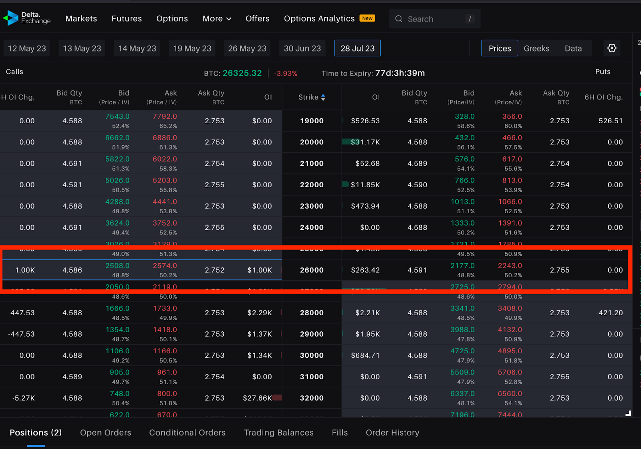This screenshot has width=641, height=449.
Task: Click the Delta Exchange logo
Action: point(26,18)
